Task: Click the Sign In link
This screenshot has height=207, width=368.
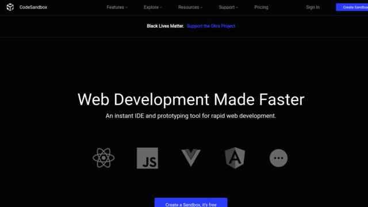Action: 313,7
